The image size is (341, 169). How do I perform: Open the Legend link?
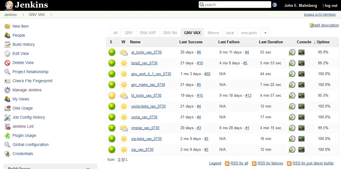[215, 163]
